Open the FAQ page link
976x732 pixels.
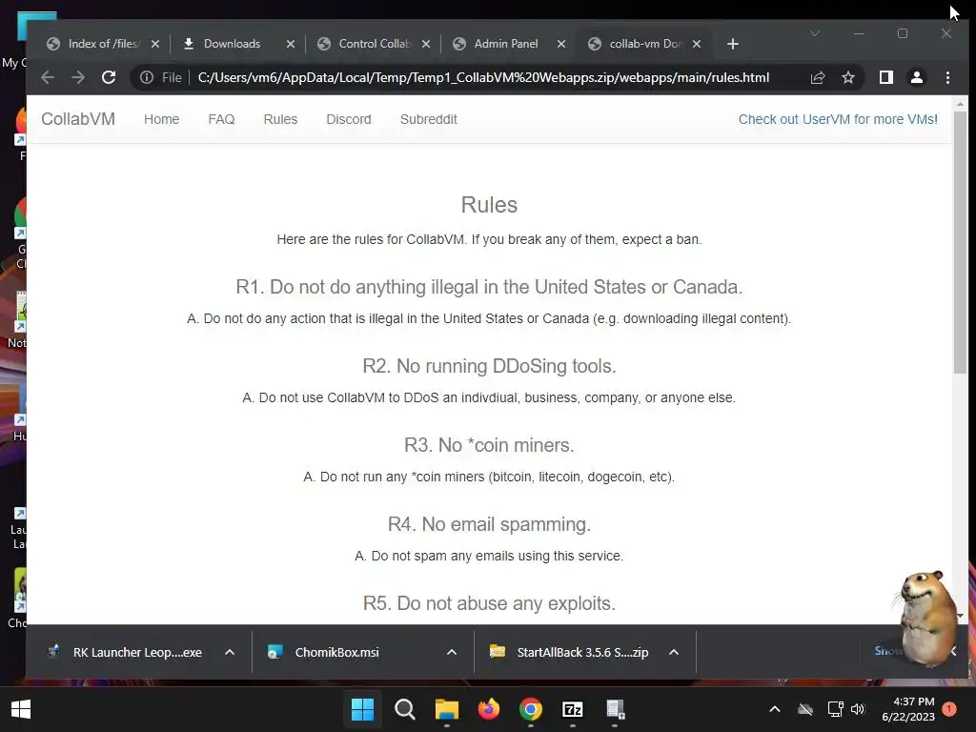click(x=221, y=119)
